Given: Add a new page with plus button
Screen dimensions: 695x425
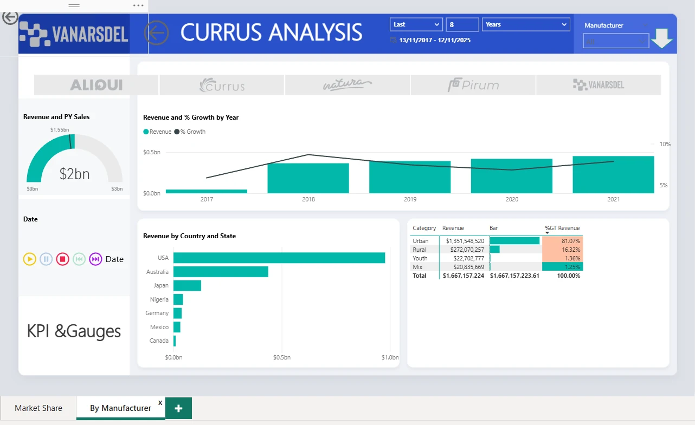Looking at the screenshot, I should pos(178,408).
